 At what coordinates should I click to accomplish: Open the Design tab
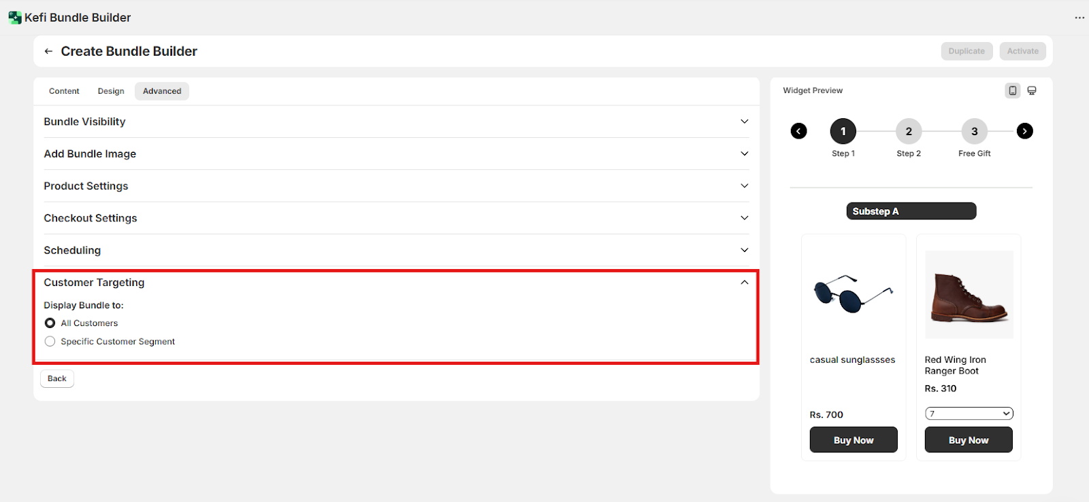coord(111,91)
